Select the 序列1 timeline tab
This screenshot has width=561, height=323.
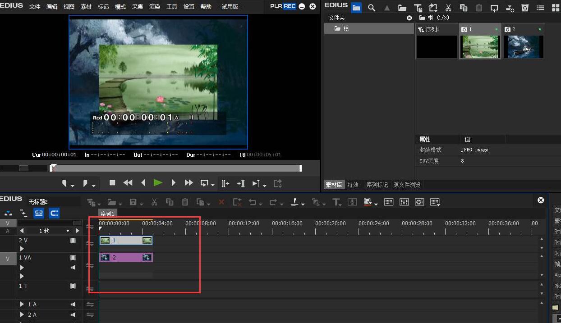[108, 214]
